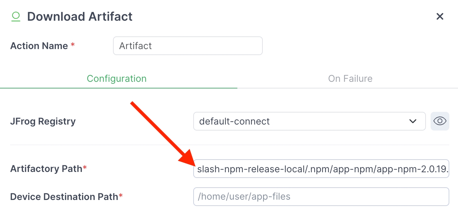Click the divider line below JFrog Registry
The width and height of the screenshot is (458, 217).
(x=229, y=145)
